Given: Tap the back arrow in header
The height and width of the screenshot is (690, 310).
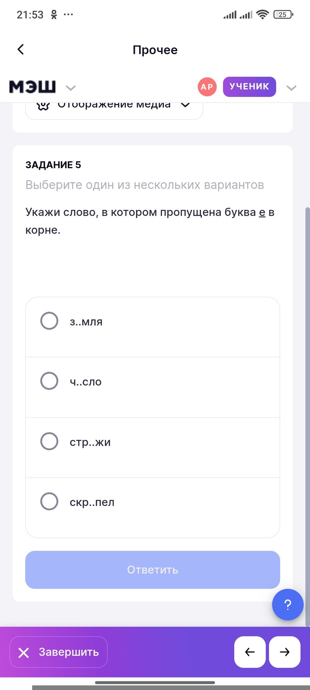Looking at the screenshot, I should pos(21,50).
